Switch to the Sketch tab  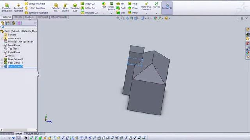pyautogui.click(x=18, y=17)
